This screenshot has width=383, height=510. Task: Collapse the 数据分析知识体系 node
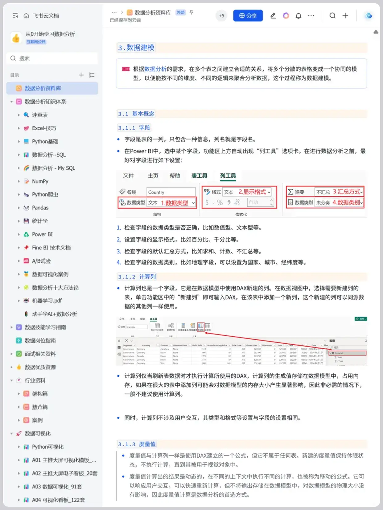tap(11, 102)
